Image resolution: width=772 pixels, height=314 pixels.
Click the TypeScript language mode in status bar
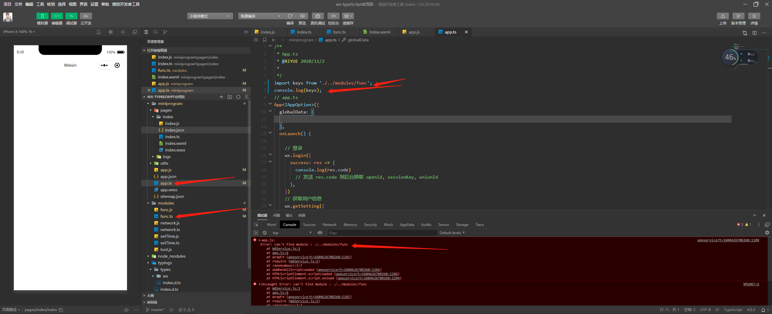(733, 310)
